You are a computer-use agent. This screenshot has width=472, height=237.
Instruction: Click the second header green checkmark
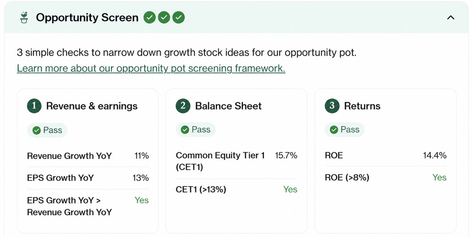click(x=164, y=17)
